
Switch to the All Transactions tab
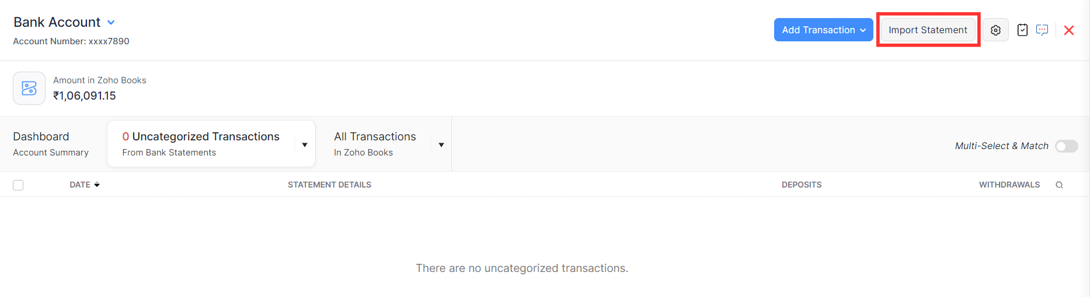(x=375, y=144)
